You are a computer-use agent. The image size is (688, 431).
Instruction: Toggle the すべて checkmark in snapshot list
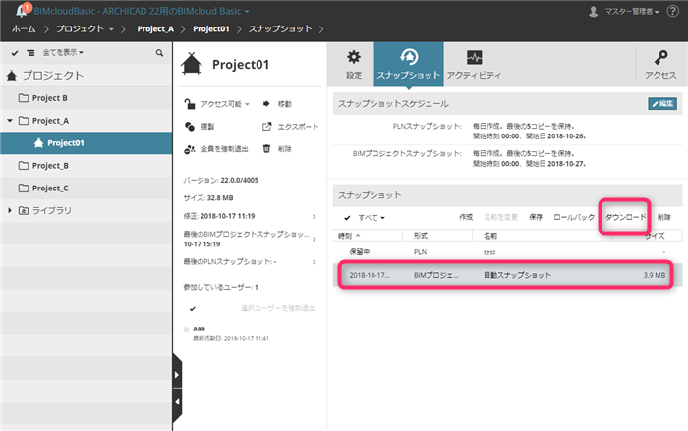[x=347, y=218]
